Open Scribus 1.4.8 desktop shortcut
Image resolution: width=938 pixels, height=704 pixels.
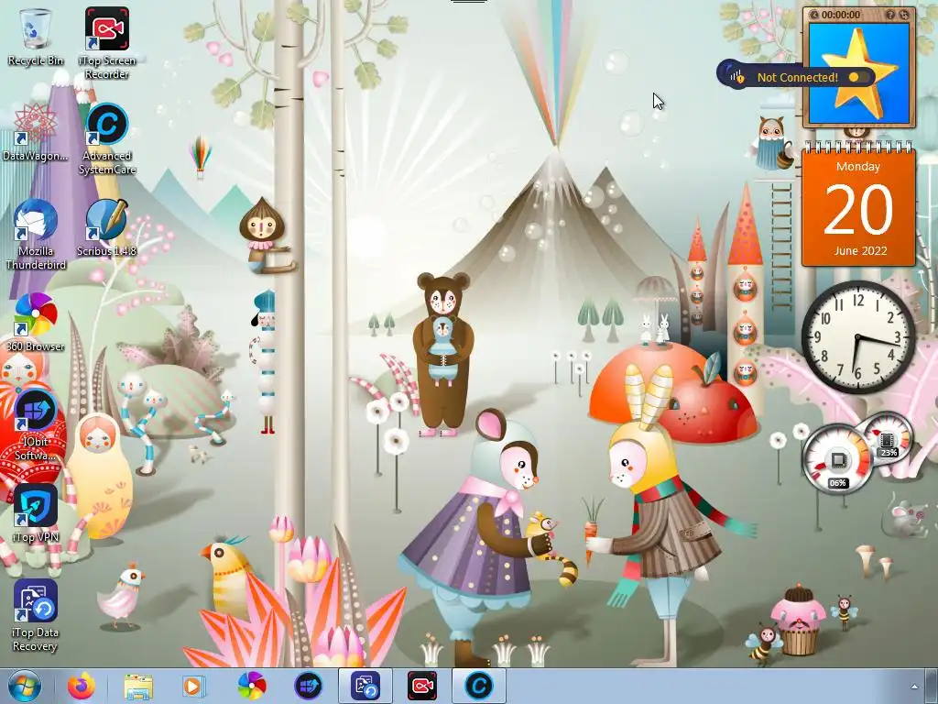pos(106,228)
